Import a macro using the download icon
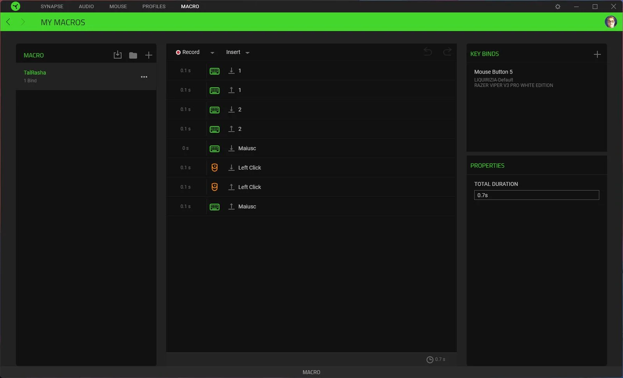This screenshot has height=378, width=623. pos(118,55)
